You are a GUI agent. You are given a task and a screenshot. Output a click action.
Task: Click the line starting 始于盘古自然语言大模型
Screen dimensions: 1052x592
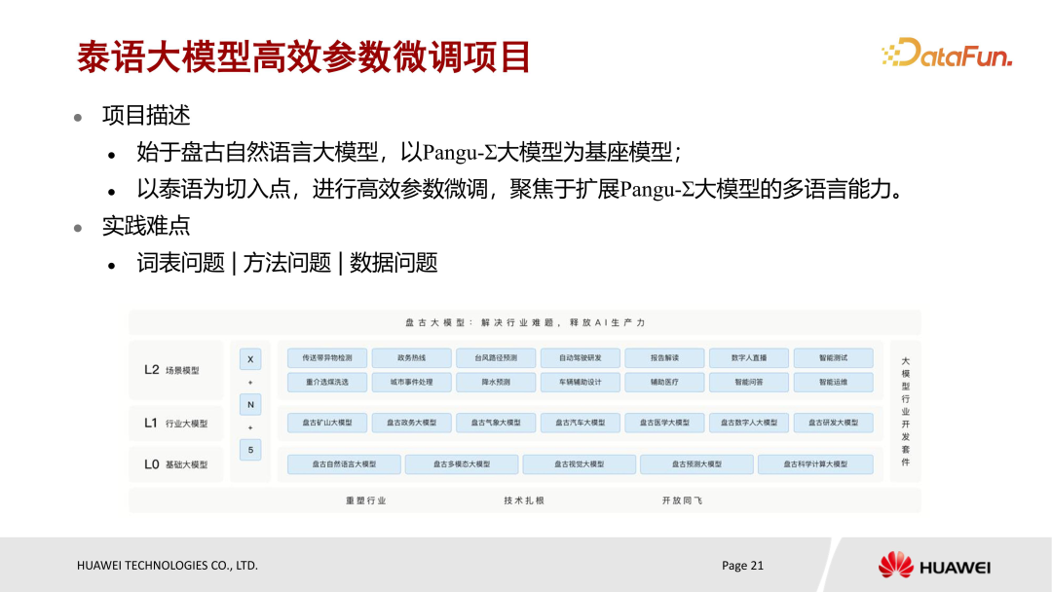[x=409, y=152]
